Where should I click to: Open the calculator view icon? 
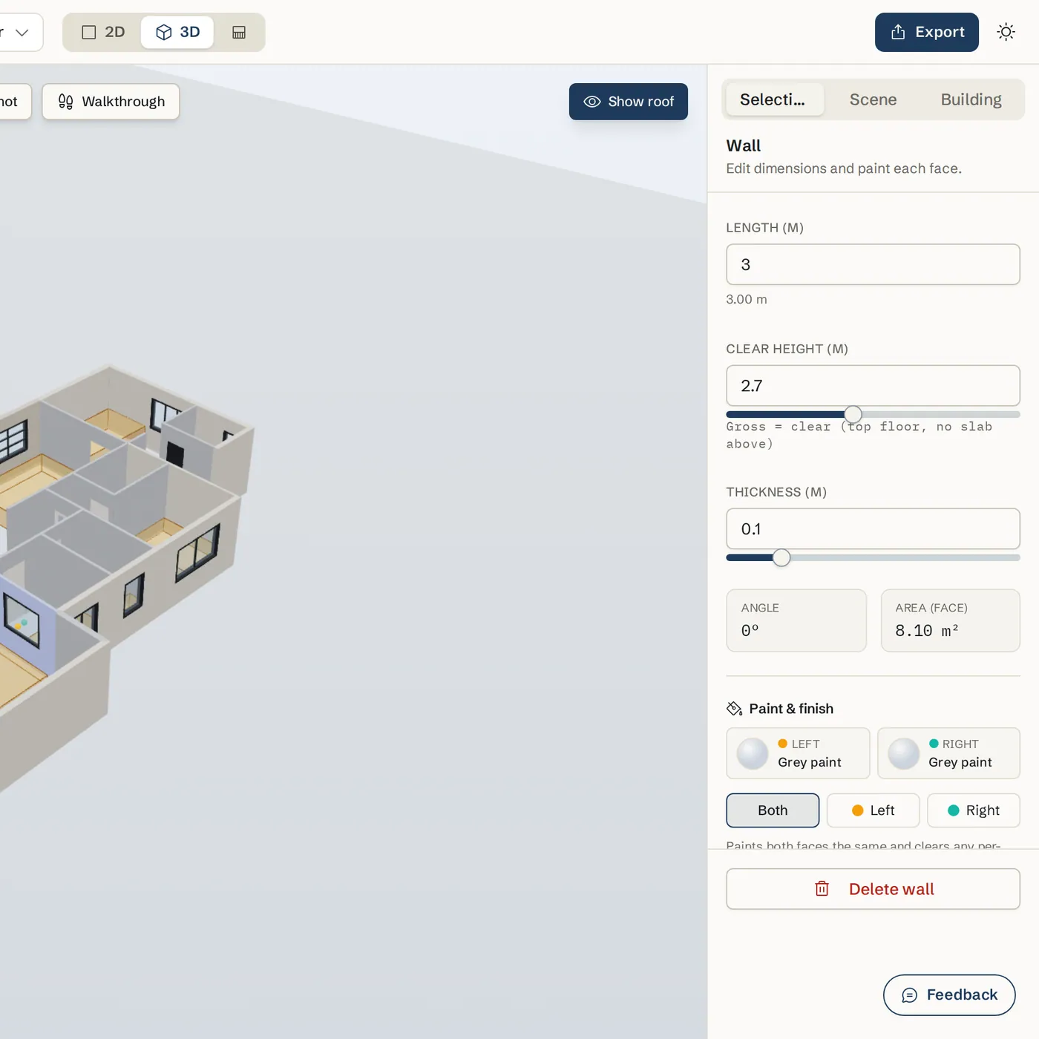(x=239, y=32)
